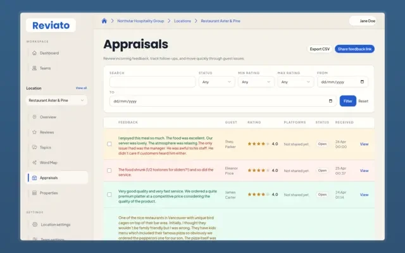Open calendar picker icon in From field
Image resolution: width=405 pixels, height=253 pixels.
click(x=362, y=82)
